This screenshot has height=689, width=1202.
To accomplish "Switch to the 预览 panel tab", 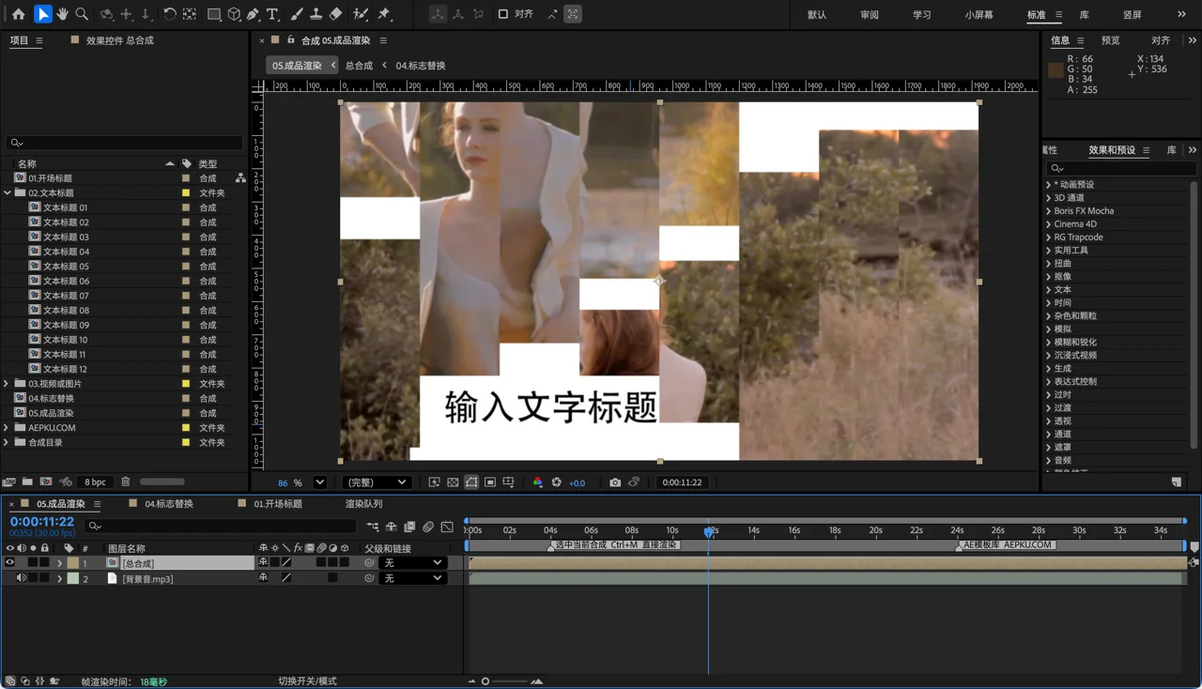I will point(1111,40).
